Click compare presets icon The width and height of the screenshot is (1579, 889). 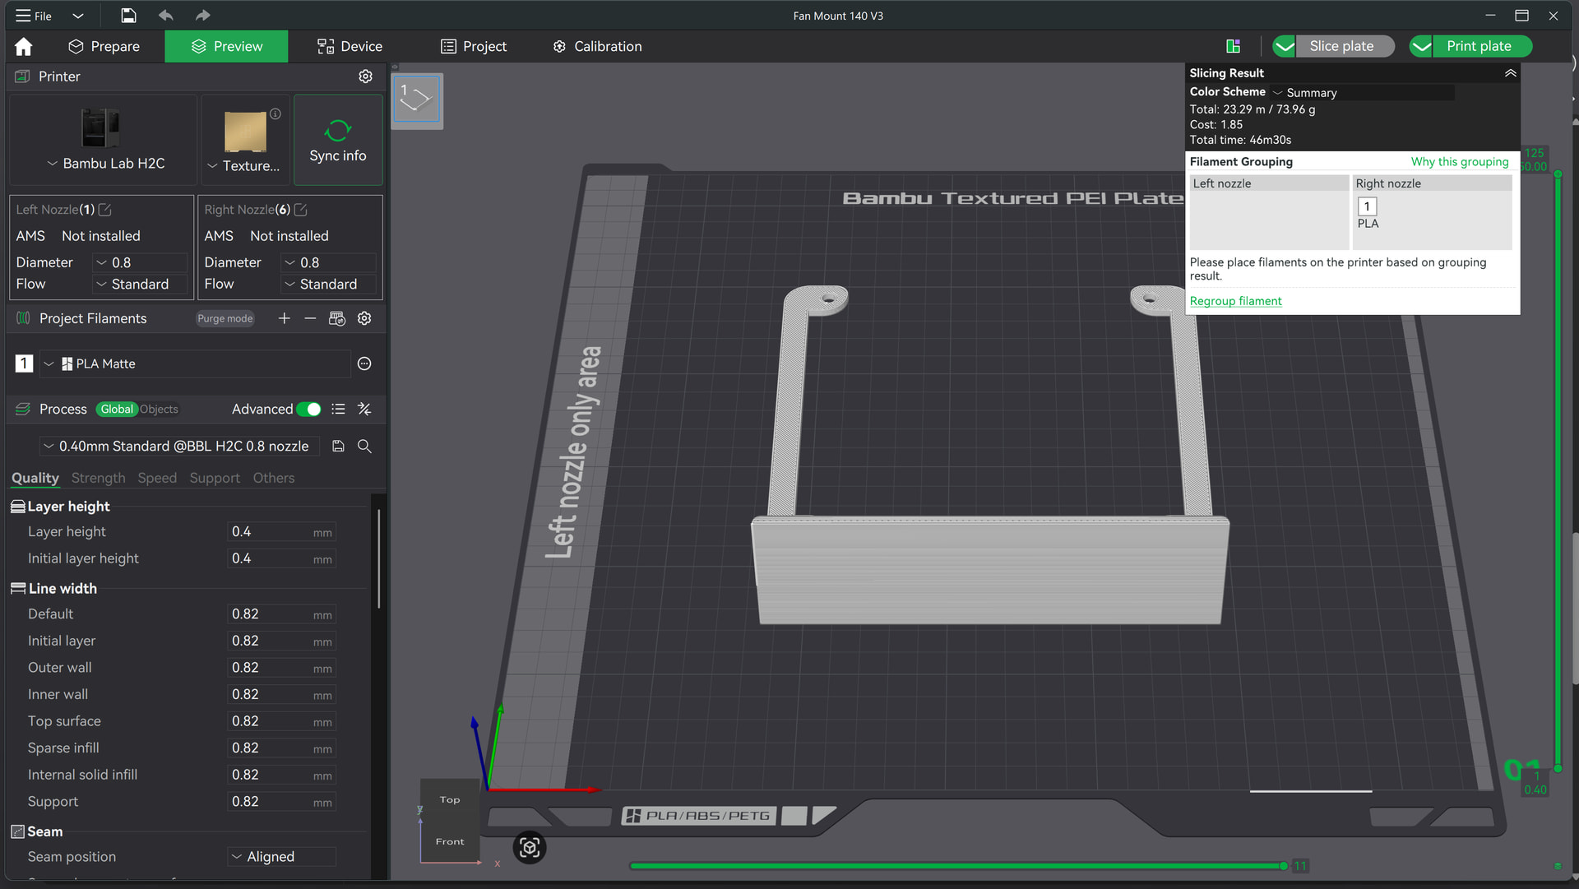[364, 409]
